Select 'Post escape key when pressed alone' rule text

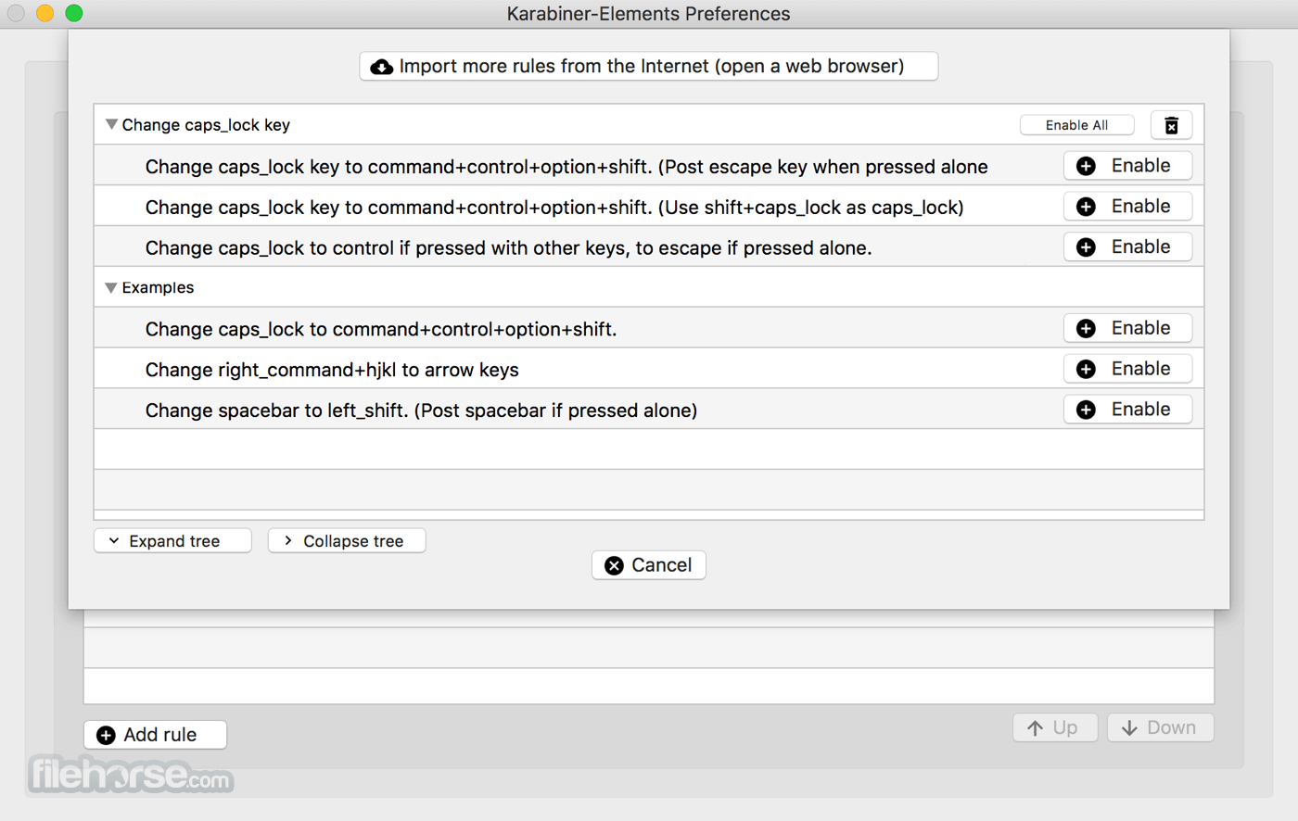coord(566,167)
